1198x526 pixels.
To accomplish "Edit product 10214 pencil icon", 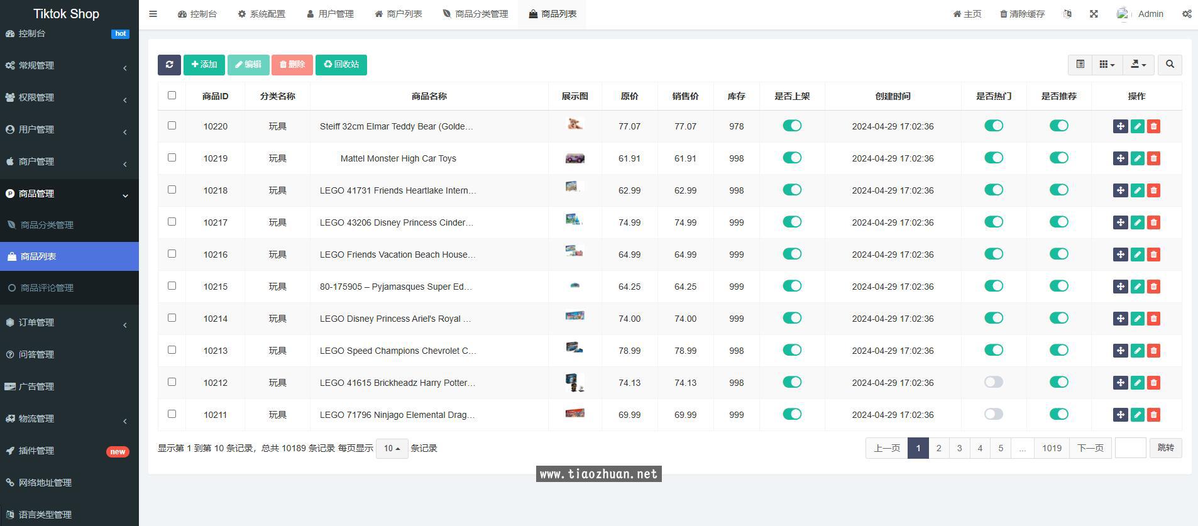I will click(x=1137, y=319).
